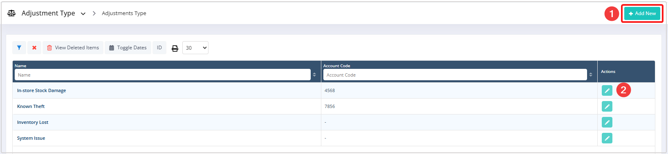View Deleted Items
Screen dimensions: 668x154
[x=73, y=48]
